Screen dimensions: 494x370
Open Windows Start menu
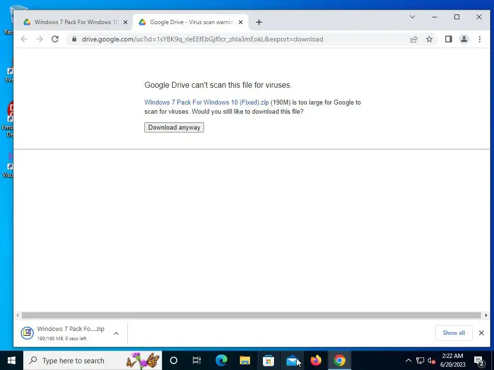point(12,360)
